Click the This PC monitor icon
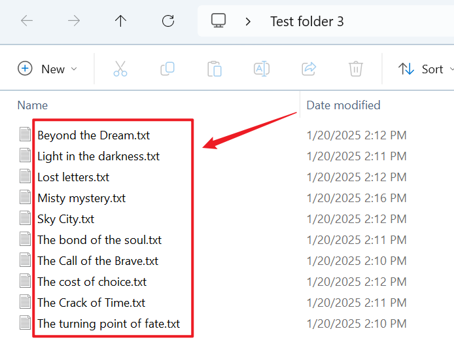Screen dimensions: 454x348 [218, 20]
